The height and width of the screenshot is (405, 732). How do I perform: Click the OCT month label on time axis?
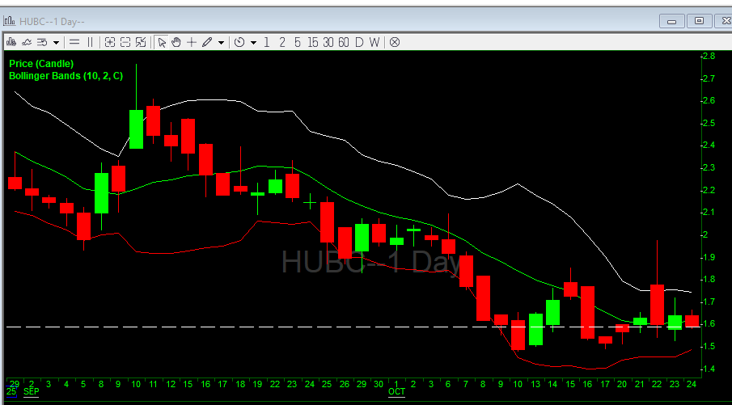click(396, 392)
